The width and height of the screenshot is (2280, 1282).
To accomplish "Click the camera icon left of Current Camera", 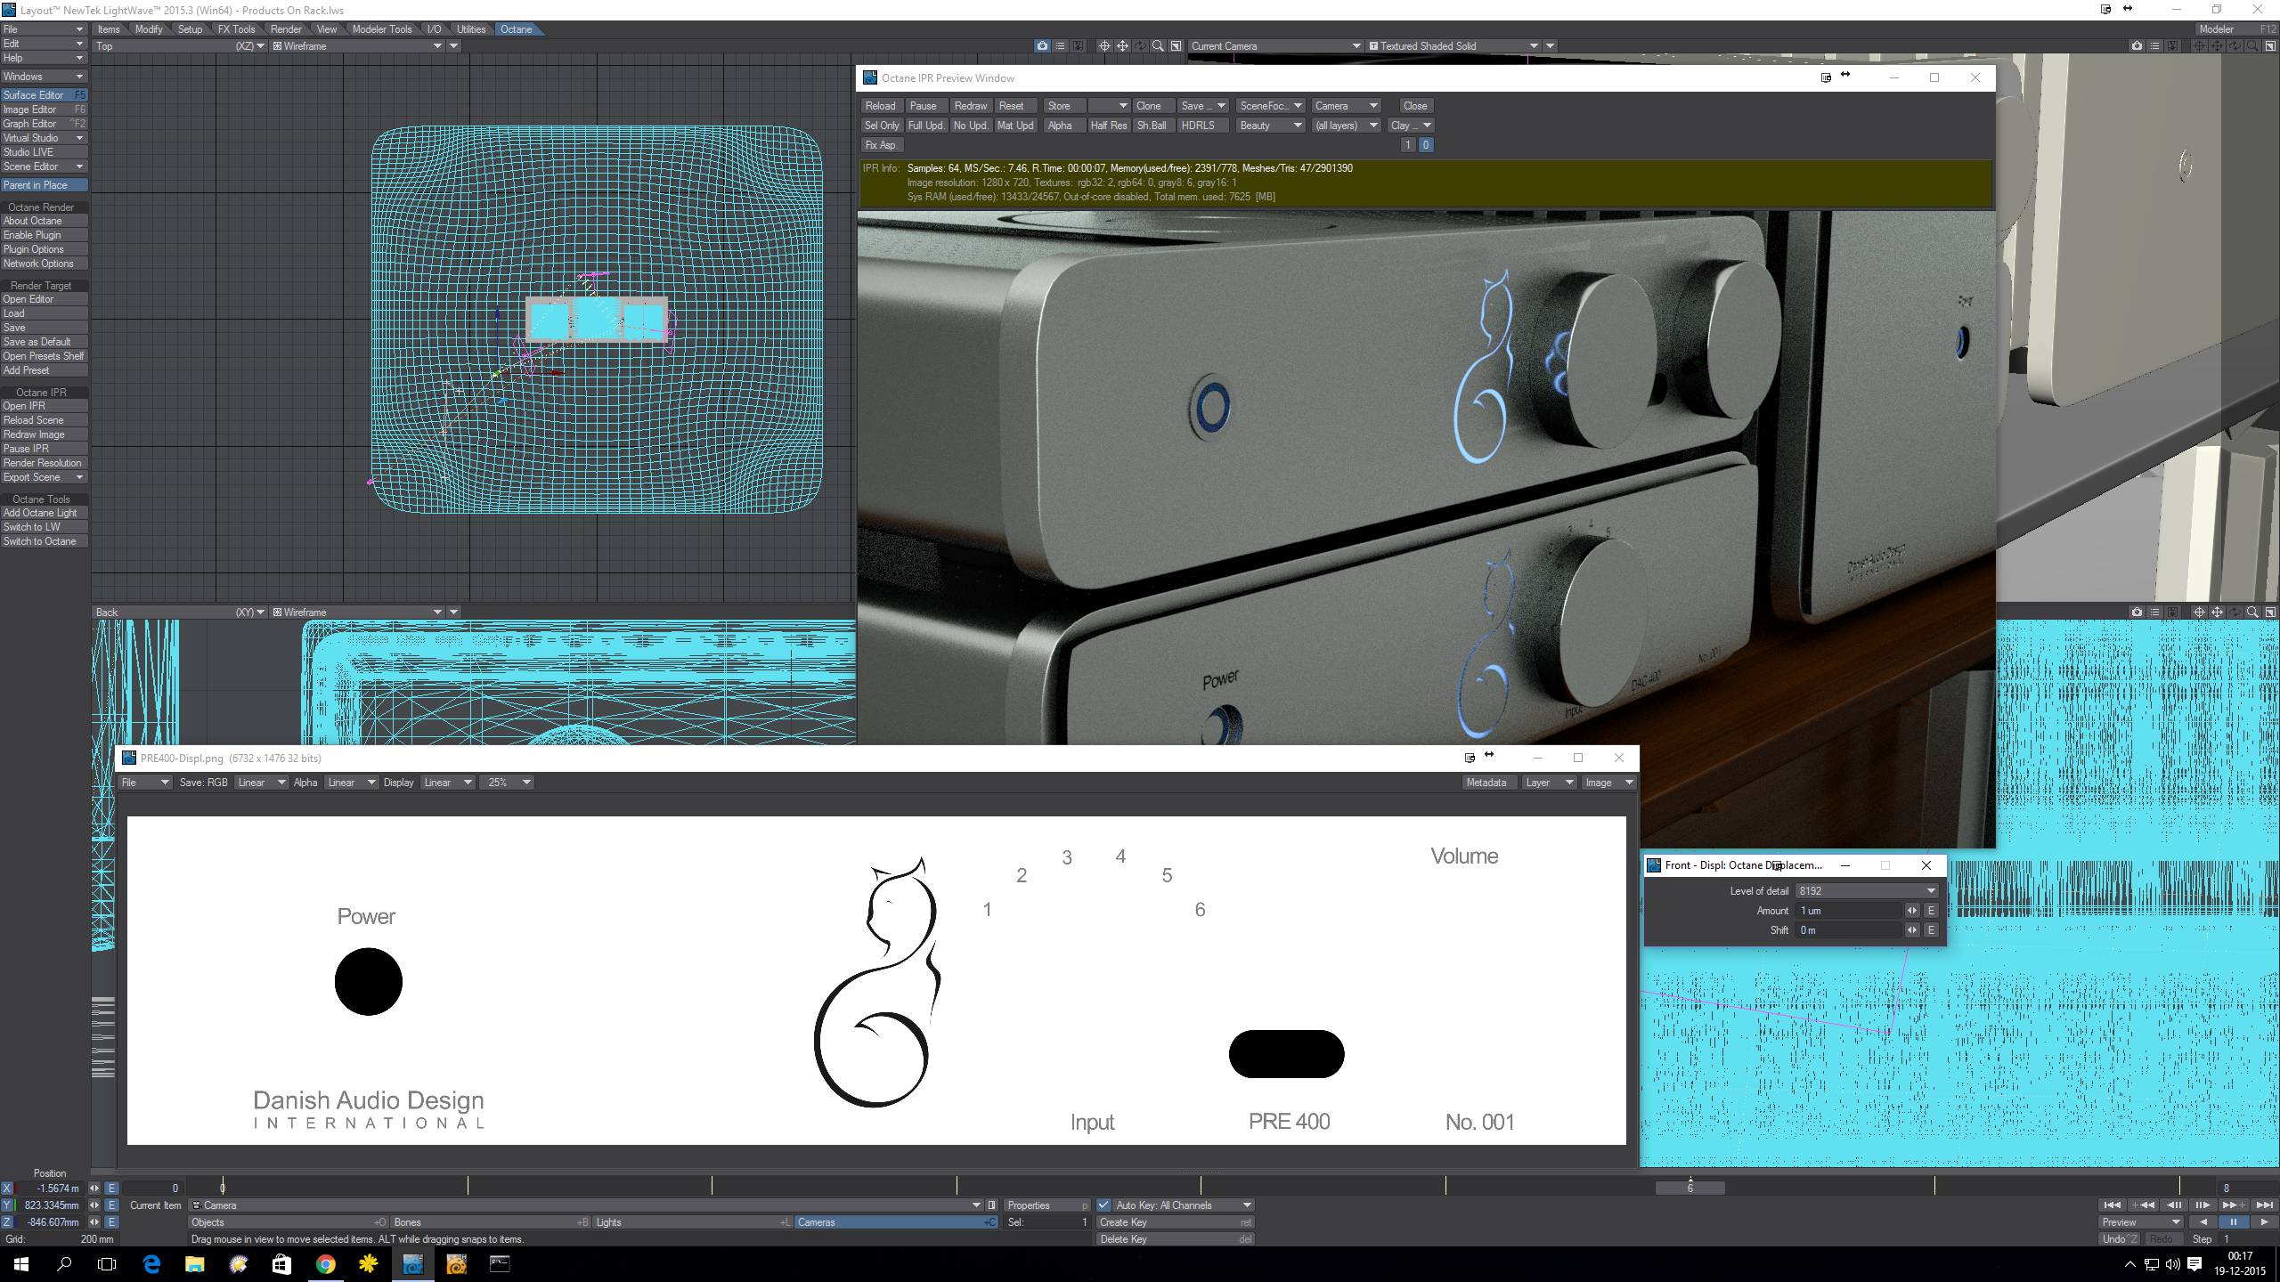I will (1042, 45).
